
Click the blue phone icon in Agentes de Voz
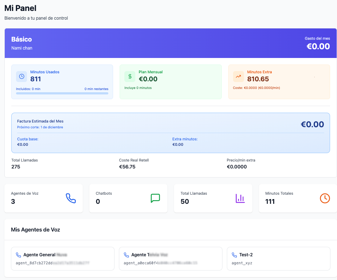click(x=70, y=198)
